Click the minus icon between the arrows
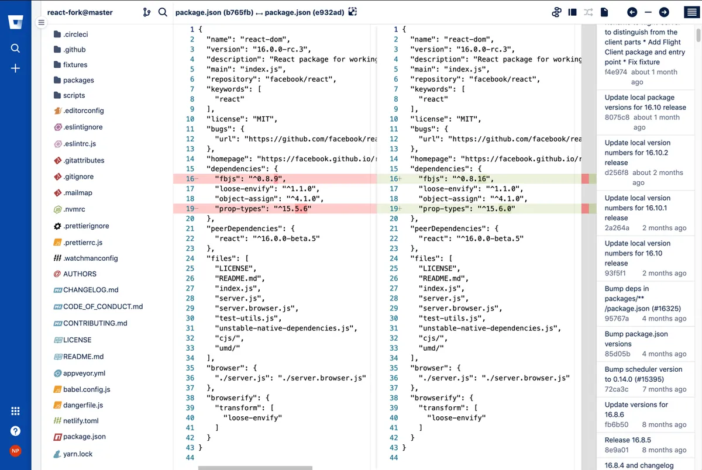This screenshot has height=470, width=702. (x=648, y=12)
